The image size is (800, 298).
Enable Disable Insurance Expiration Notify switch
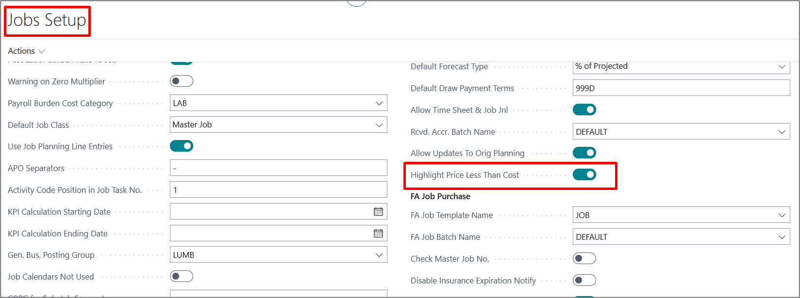584,281
